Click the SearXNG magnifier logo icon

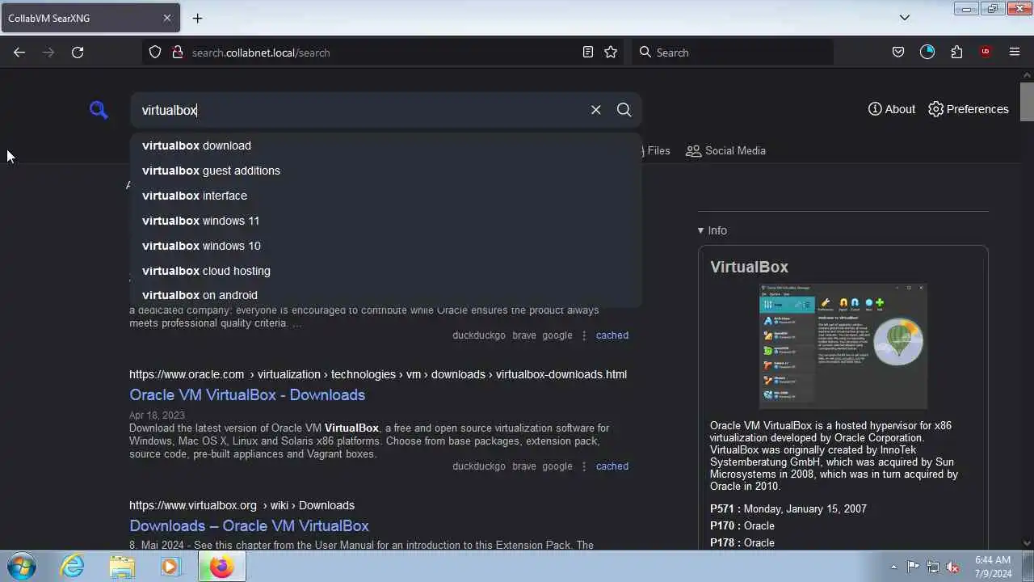tap(99, 110)
